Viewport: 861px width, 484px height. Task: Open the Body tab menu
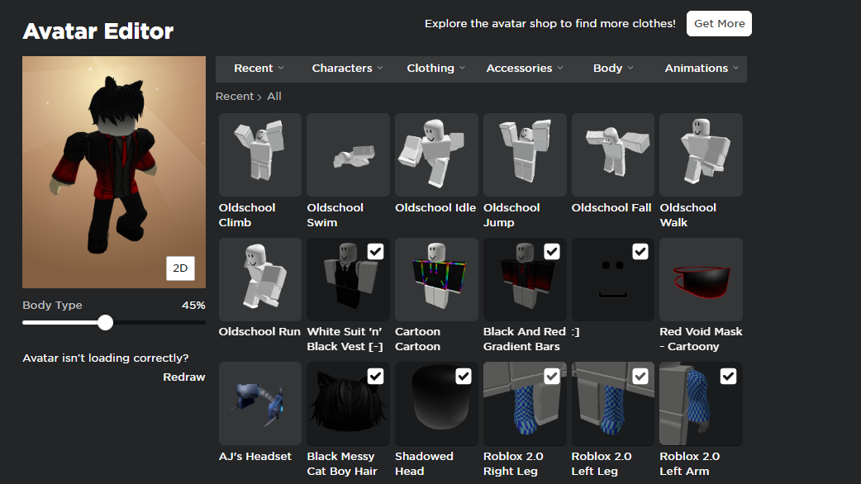[613, 69]
